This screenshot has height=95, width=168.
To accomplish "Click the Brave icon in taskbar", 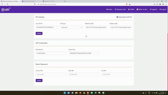I will (88, 93).
